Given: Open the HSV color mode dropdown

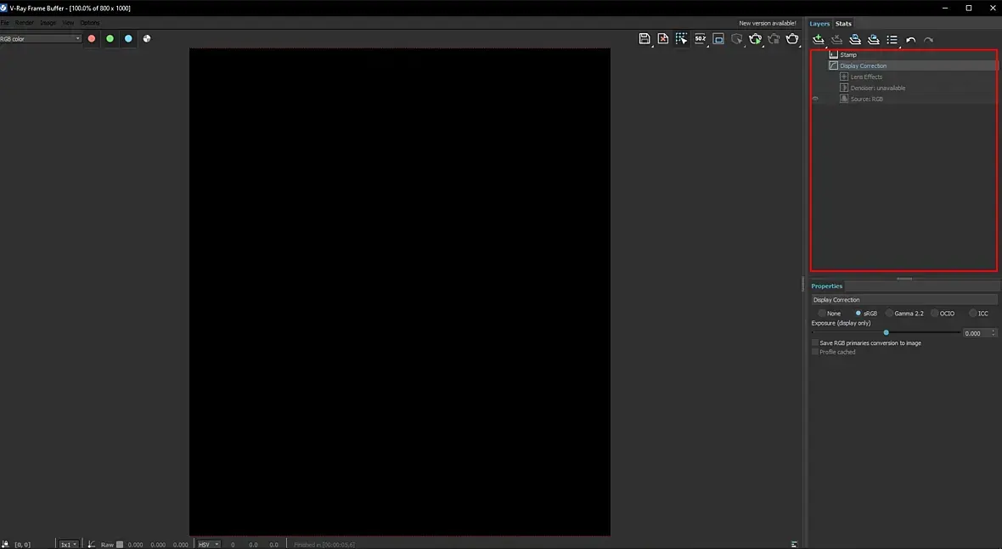Looking at the screenshot, I should pyautogui.click(x=208, y=544).
